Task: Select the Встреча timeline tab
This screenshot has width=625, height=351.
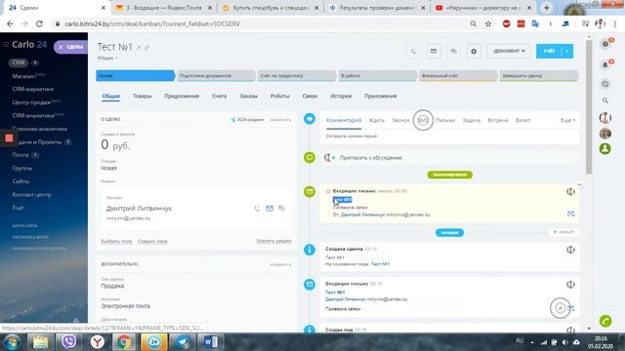Action: pos(498,120)
